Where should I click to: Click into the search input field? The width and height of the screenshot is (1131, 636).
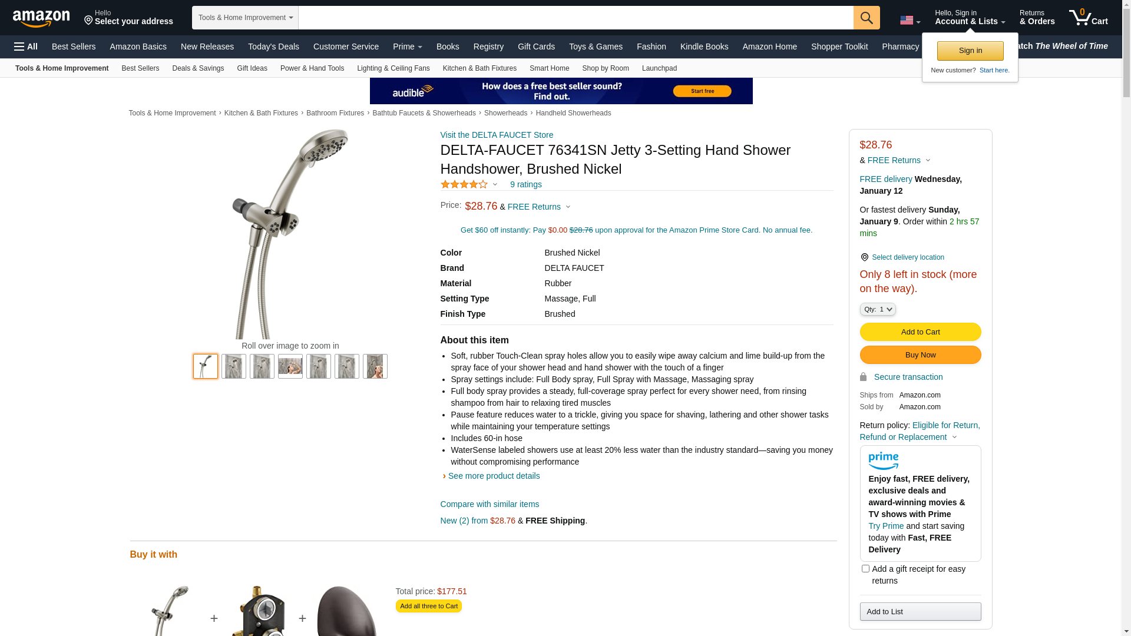pyautogui.click(x=576, y=18)
